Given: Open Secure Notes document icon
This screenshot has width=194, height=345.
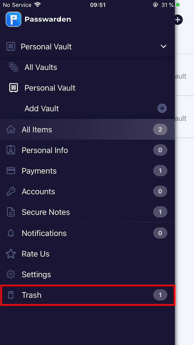Looking at the screenshot, I should click(x=11, y=212).
